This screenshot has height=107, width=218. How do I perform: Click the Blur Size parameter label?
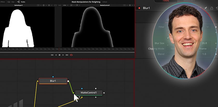click(x=159, y=43)
